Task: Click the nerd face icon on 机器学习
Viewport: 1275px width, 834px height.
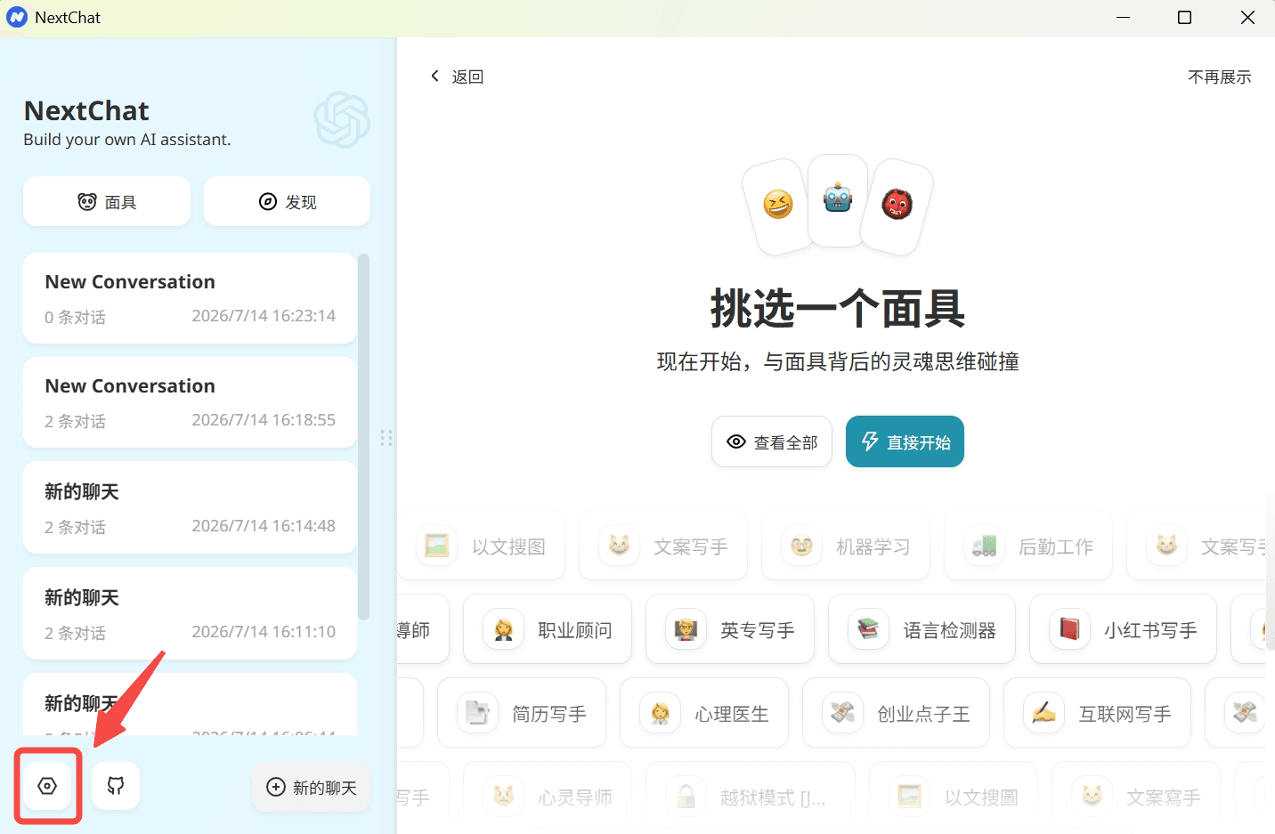Action: (801, 546)
